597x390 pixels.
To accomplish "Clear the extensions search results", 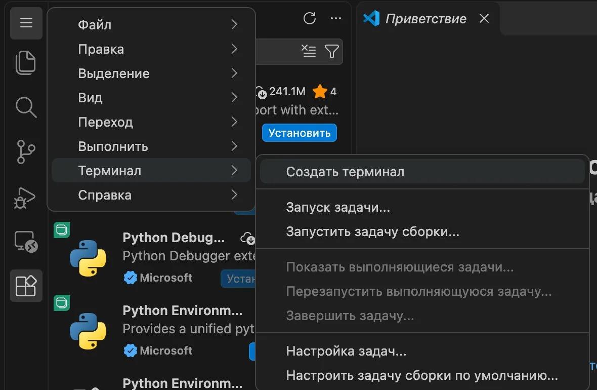I will (309, 51).
